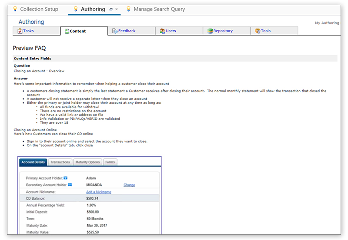
Task: Open the Transactions tab in preview
Action: (x=60, y=162)
